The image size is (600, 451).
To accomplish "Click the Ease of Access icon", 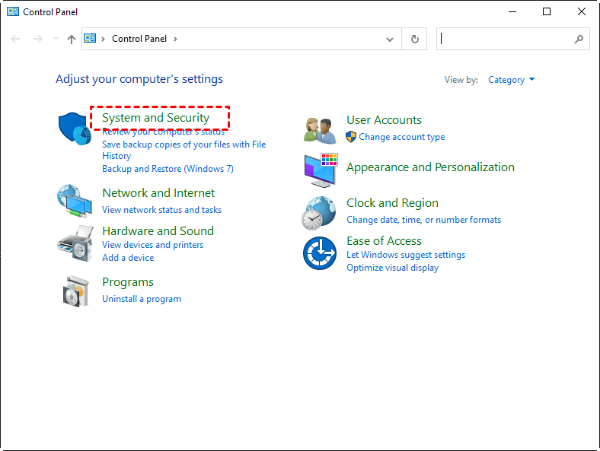I will point(320,253).
